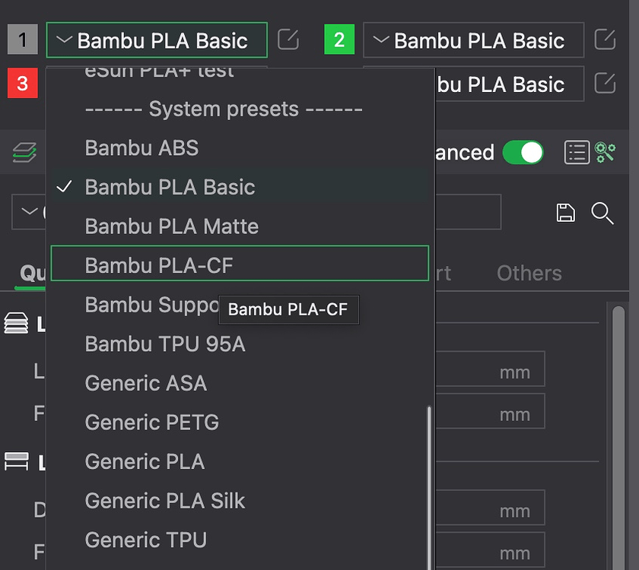This screenshot has width=639, height=570.
Task: Click the first mm value field
Action: (490, 369)
